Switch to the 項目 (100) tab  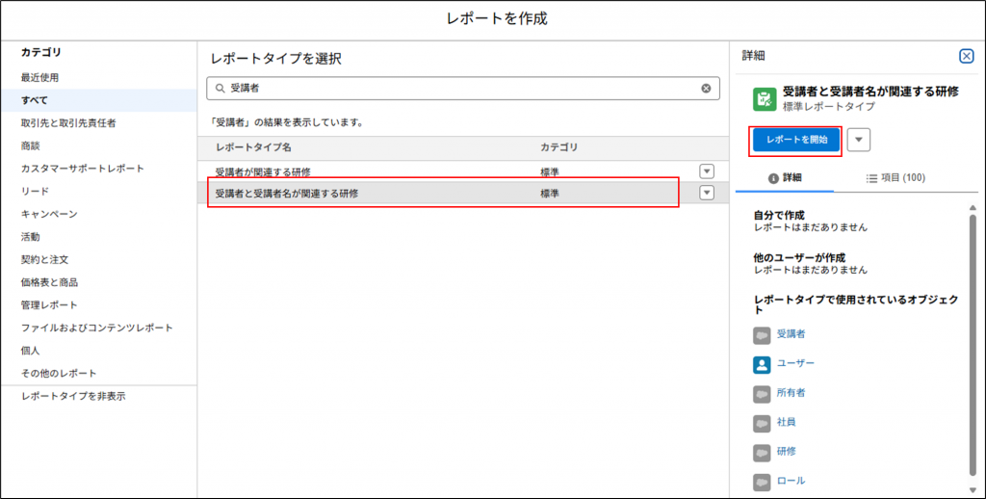coord(895,178)
